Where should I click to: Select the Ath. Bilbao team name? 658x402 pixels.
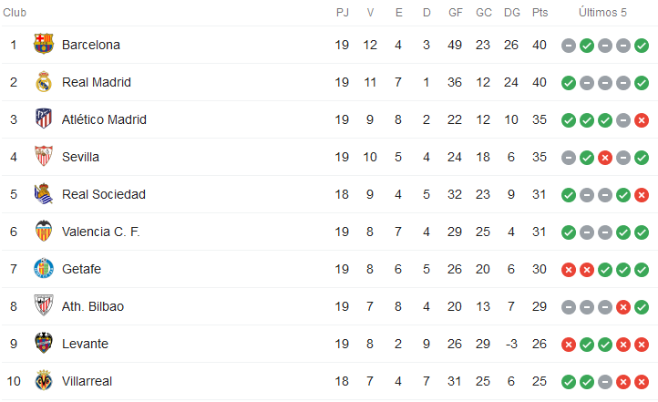pos(93,306)
